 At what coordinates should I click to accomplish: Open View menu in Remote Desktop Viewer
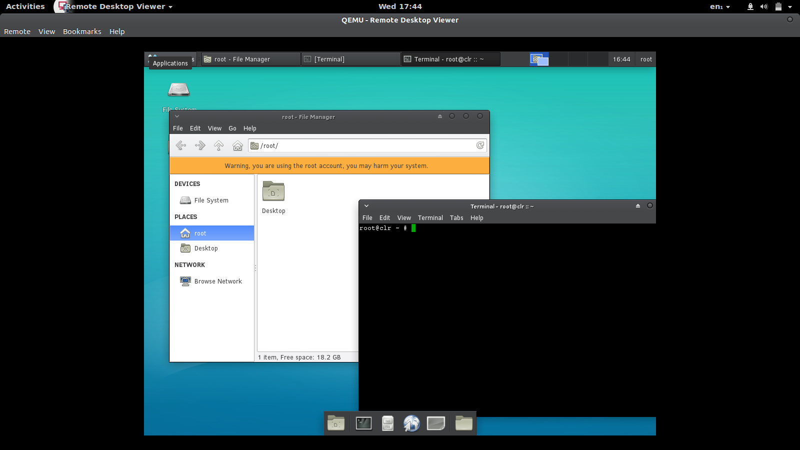point(46,31)
